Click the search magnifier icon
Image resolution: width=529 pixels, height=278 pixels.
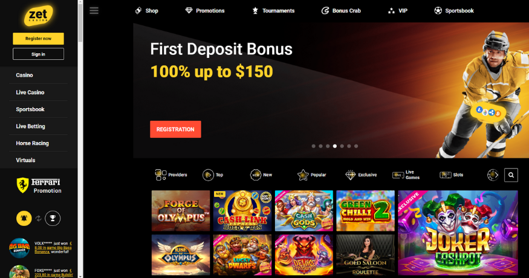pyautogui.click(x=511, y=175)
